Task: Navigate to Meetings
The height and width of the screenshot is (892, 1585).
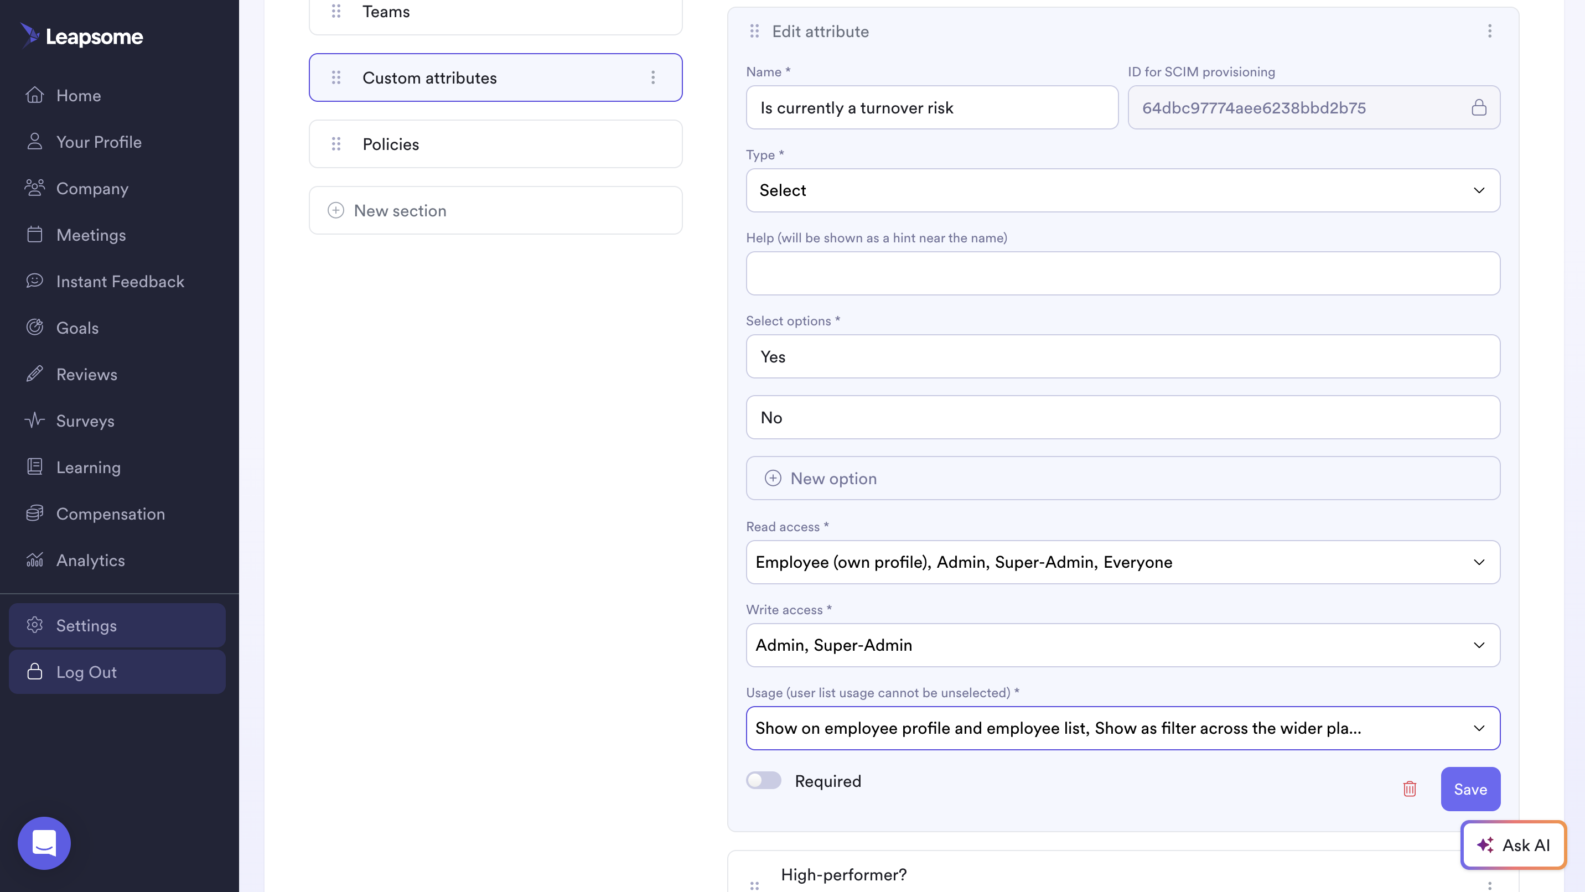Action: coord(91,235)
